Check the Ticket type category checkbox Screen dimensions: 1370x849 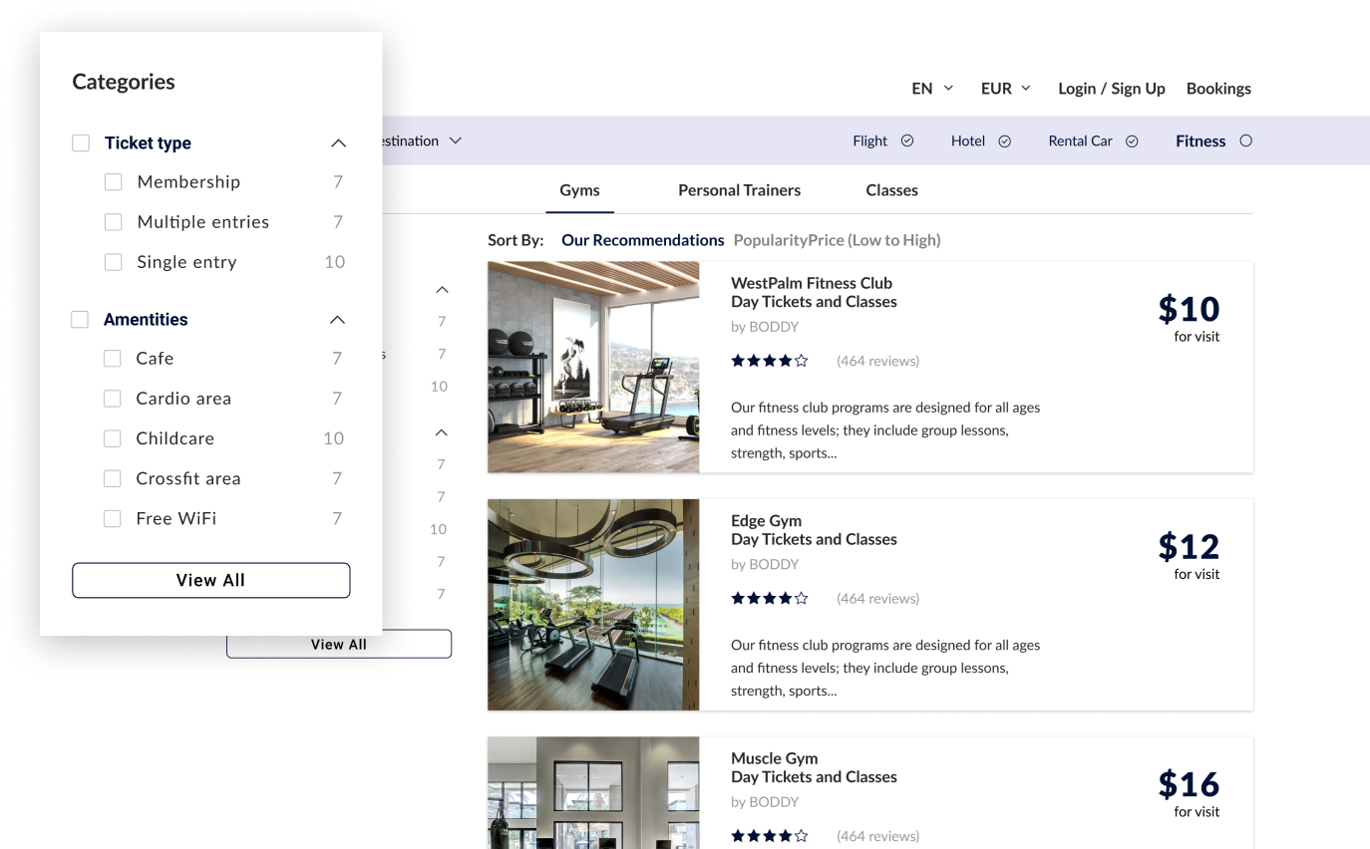pyautogui.click(x=81, y=143)
